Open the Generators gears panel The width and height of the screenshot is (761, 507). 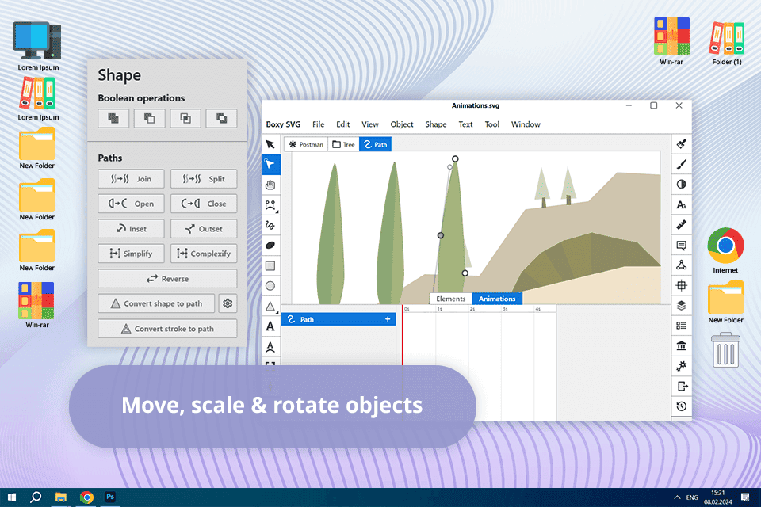pyautogui.click(x=682, y=366)
